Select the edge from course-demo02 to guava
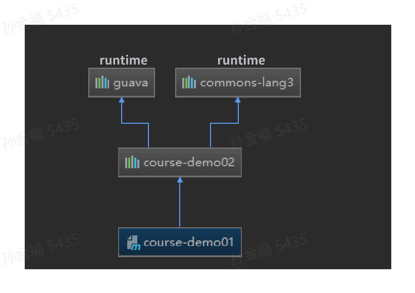Screen dimensions: 415x293 (135, 123)
